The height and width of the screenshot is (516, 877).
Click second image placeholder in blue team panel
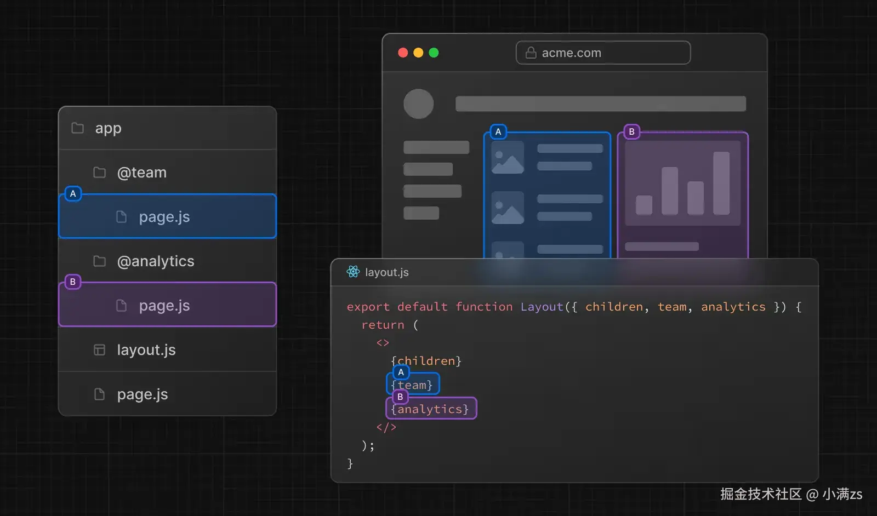click(508, 208)
